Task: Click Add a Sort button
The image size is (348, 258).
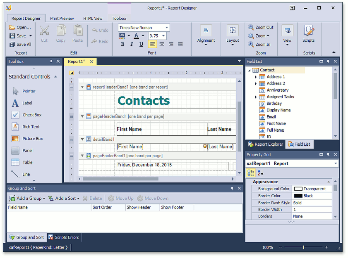Action: 64,199
